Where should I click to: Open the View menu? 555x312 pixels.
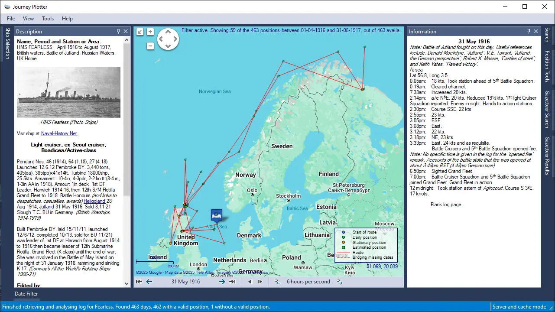tap(28, 19)
